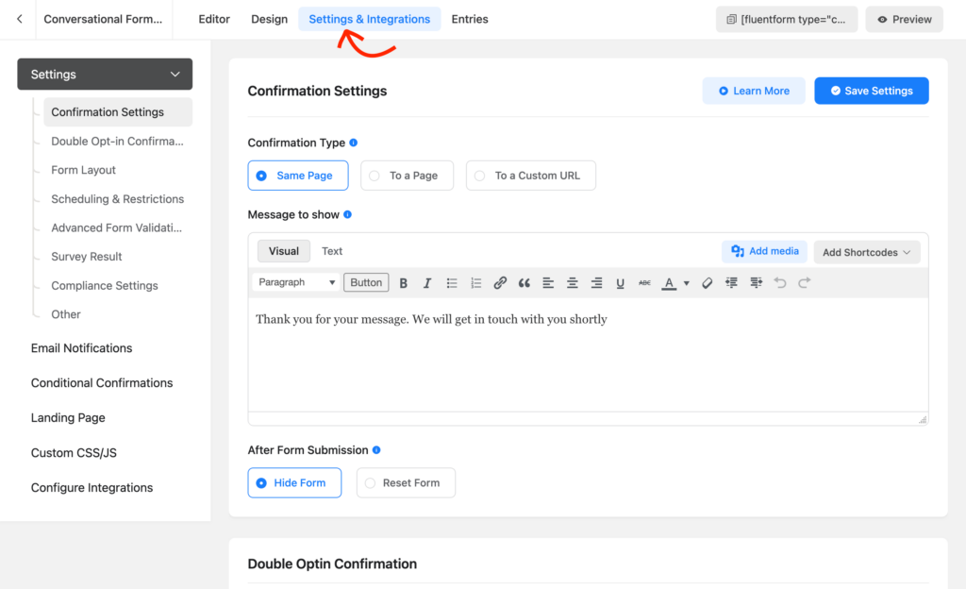
Task: Apply italic formatting in message editor
Action: pos(427,282)
